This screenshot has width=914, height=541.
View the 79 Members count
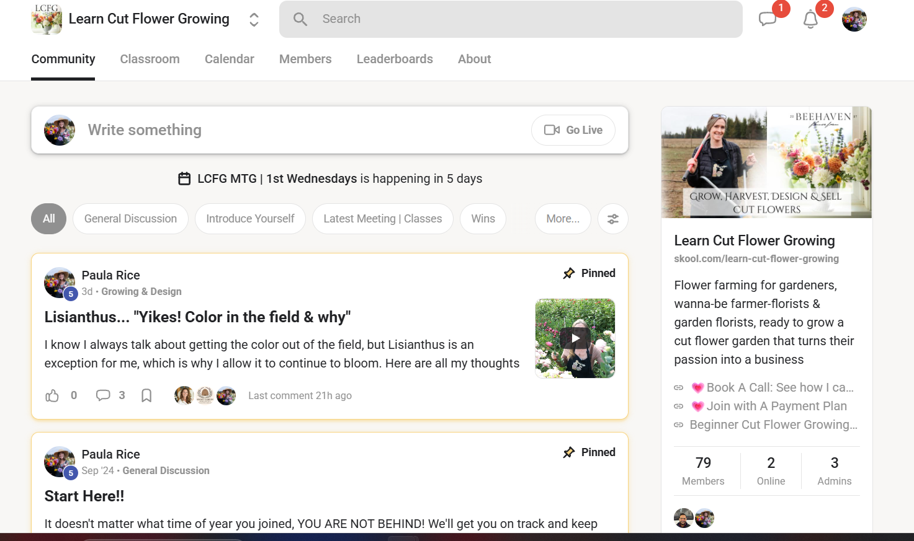[704, 471]
